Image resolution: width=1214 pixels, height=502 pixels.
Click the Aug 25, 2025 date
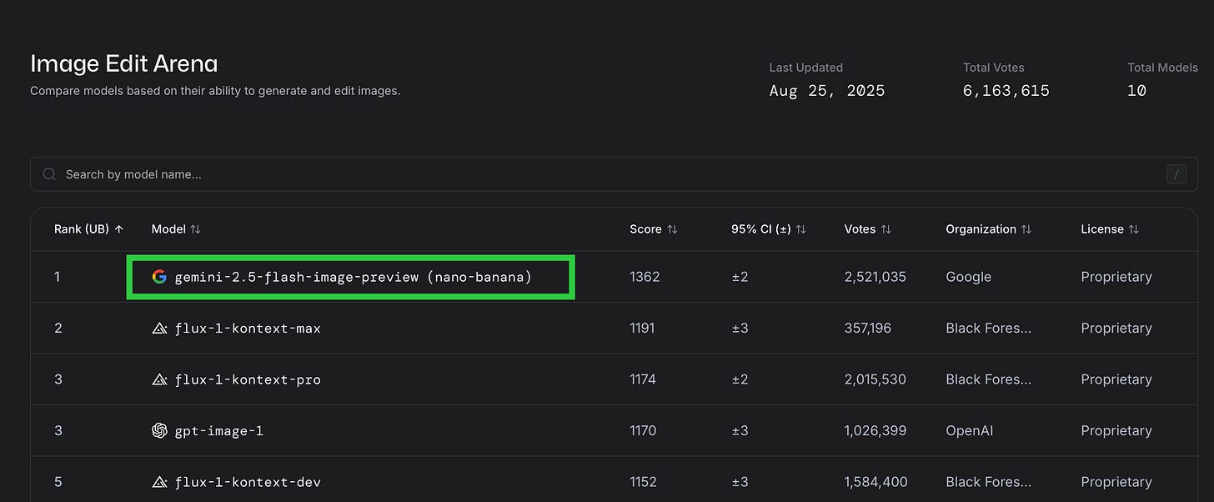point(827,91)
